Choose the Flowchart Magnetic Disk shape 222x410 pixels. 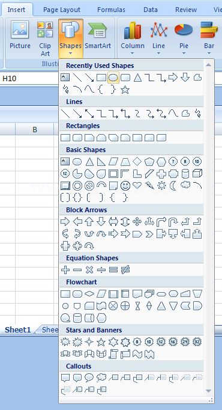point(77,318)
